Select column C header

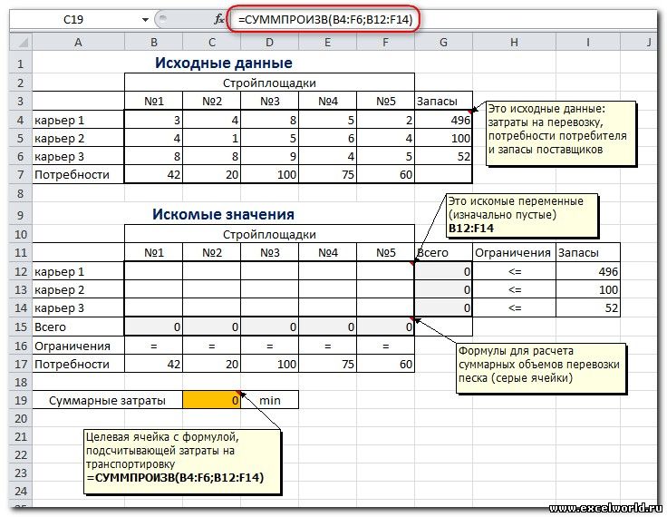coord(211,42)
